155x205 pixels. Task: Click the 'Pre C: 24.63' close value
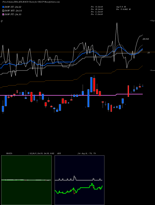coord(97,14)
